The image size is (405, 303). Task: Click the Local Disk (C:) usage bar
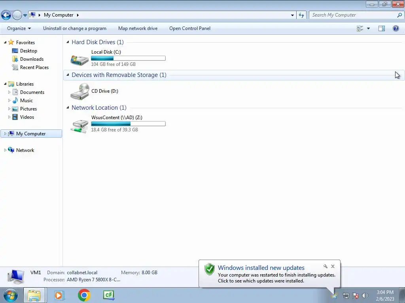[128, 58]
